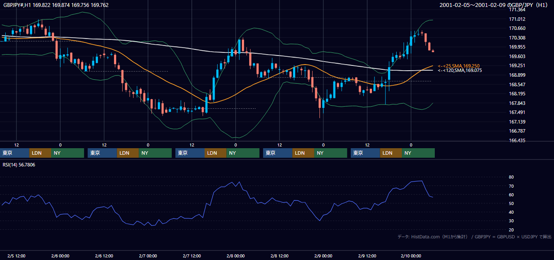Click the 171.012 price axis label
554x260 pixels.
coord(516,19)
